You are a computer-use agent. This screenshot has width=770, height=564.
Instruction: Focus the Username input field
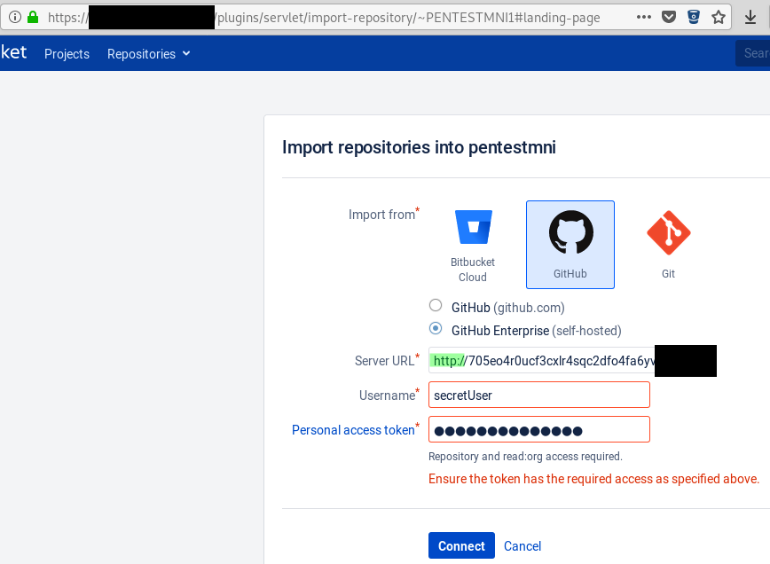(x=539, y=396)
